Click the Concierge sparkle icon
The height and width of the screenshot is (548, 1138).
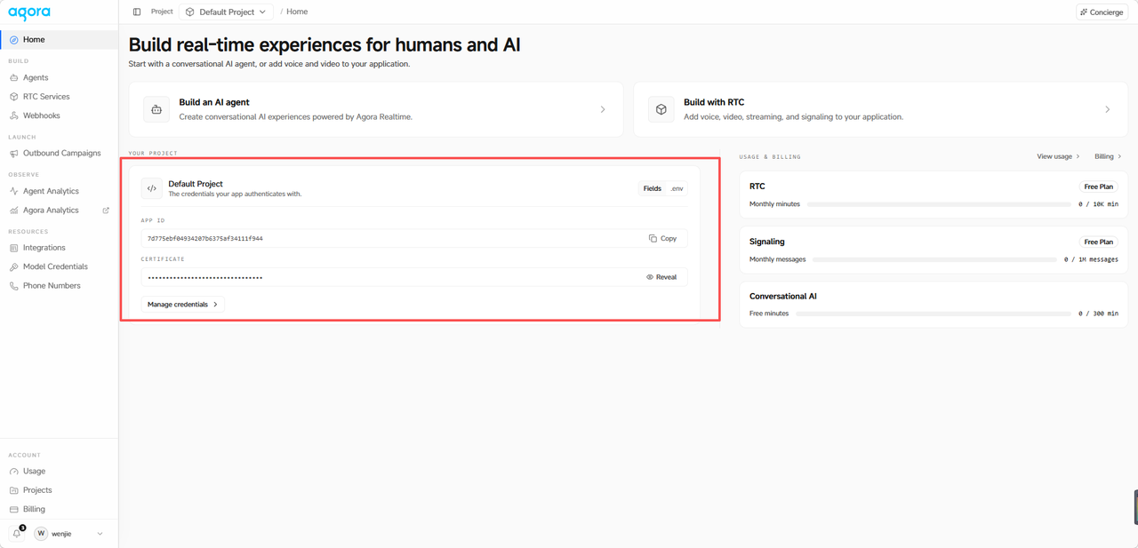(1084, 12)
